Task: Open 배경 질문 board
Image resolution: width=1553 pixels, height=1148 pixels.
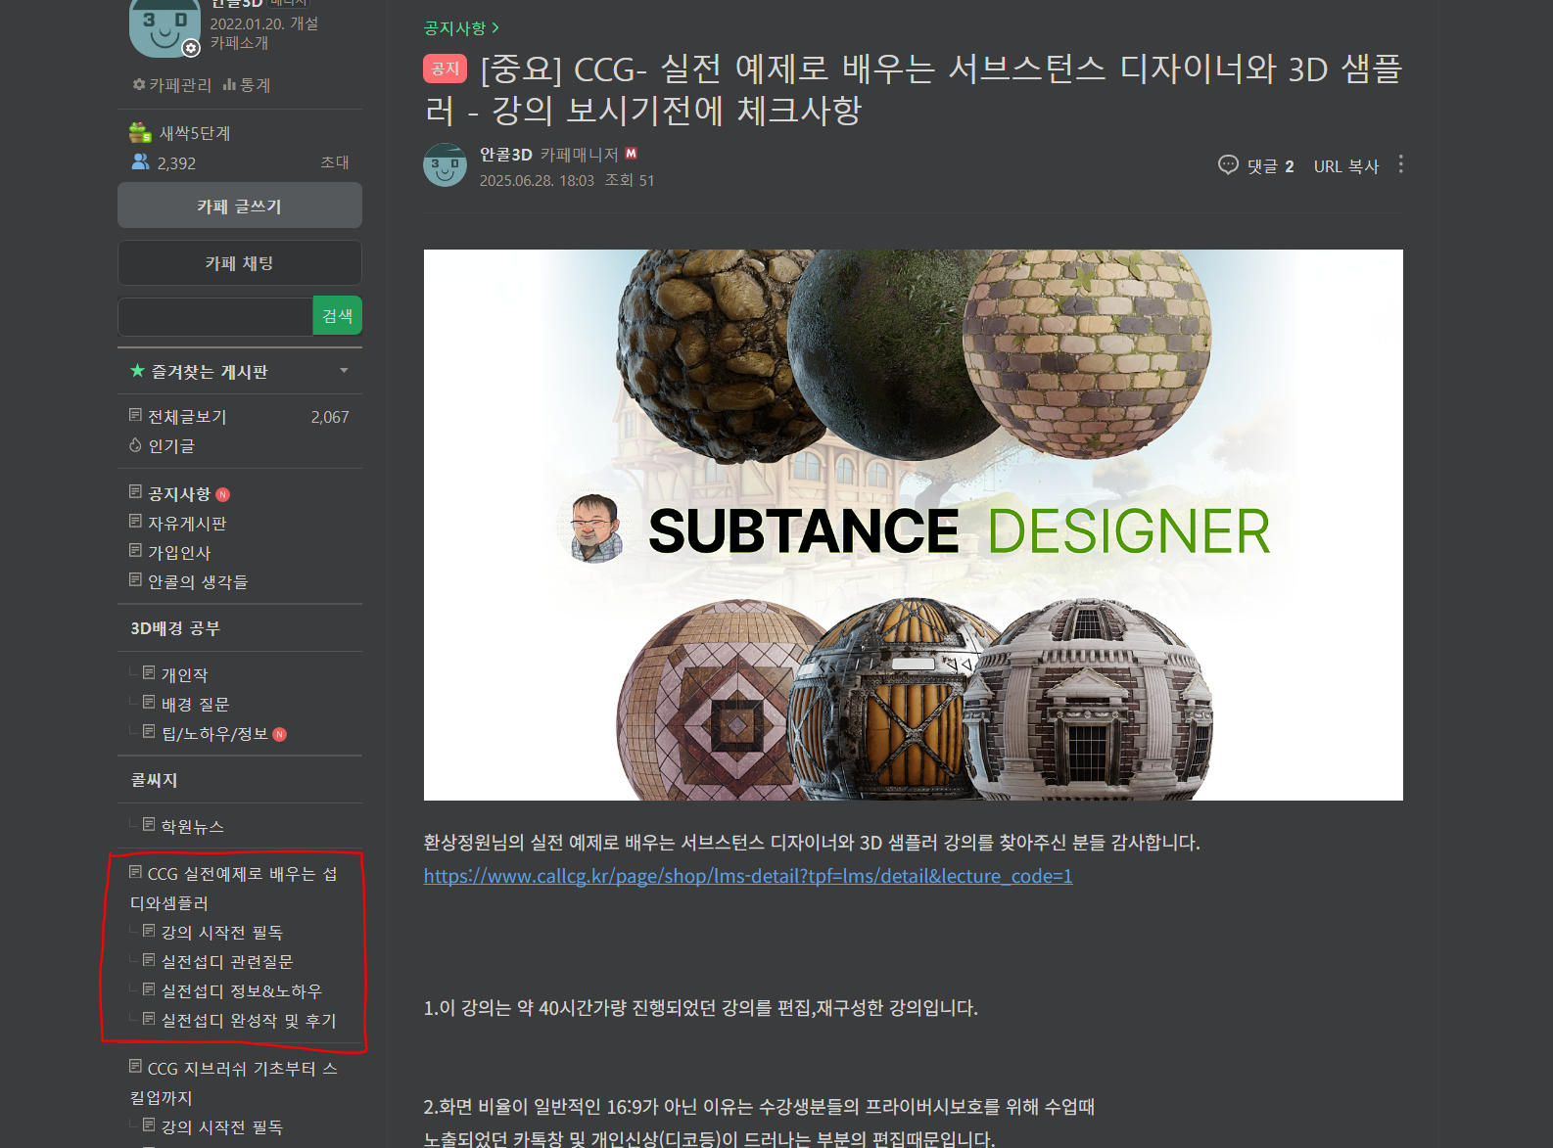Action: point(196,705)
